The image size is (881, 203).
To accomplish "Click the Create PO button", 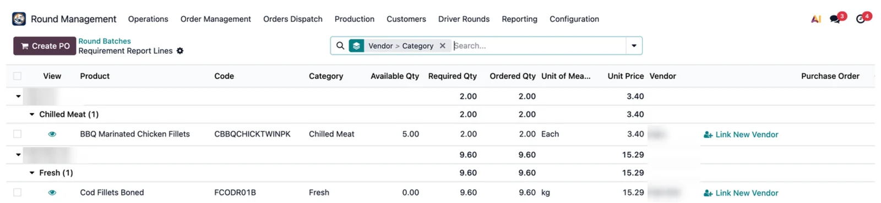I will pyautogui.click(x=45, y=46).
